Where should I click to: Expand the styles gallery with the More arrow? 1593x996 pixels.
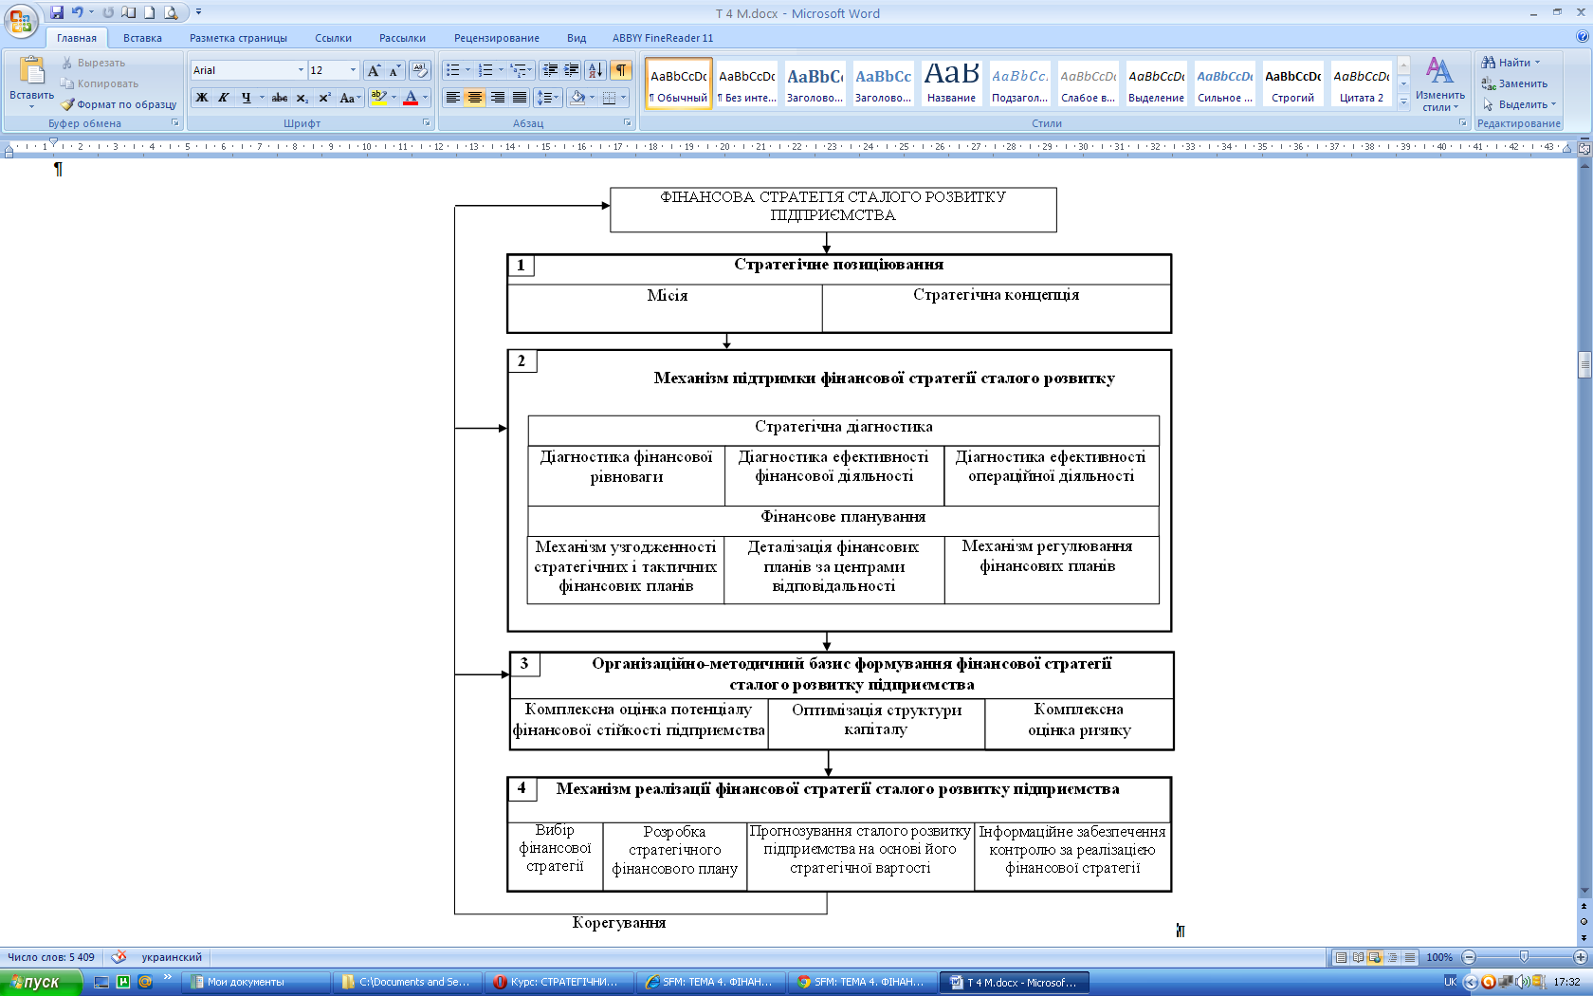[x=1404, y=102]
